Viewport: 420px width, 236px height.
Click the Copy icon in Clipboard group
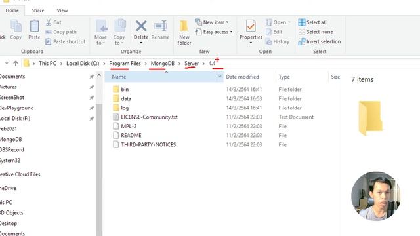pos(16,27)
